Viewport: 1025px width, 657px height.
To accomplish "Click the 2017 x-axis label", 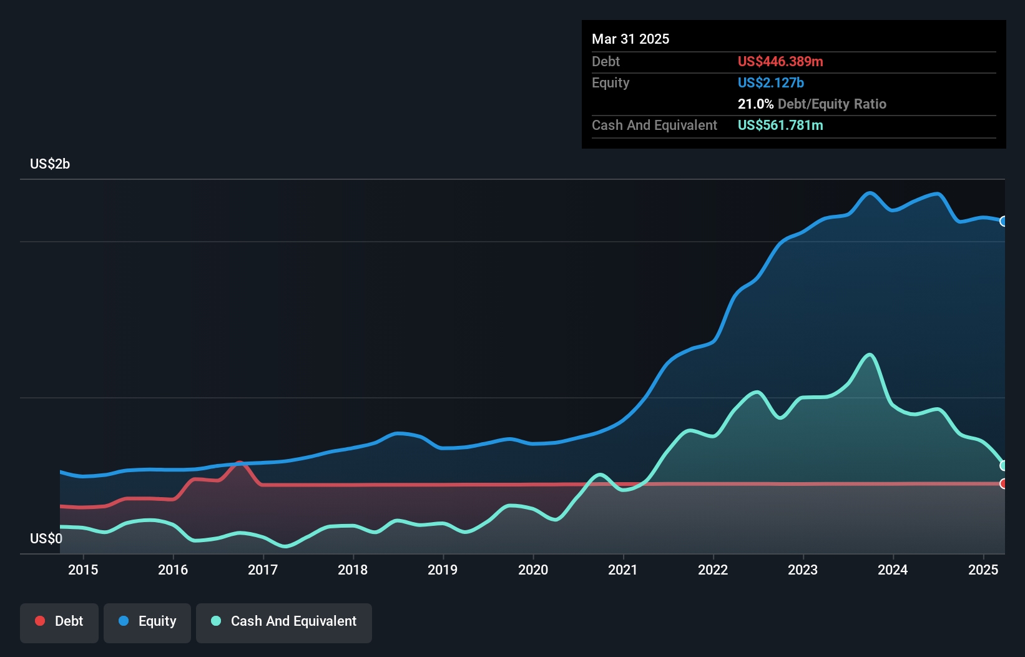I will pyautogui.click(x=263, y=570).
